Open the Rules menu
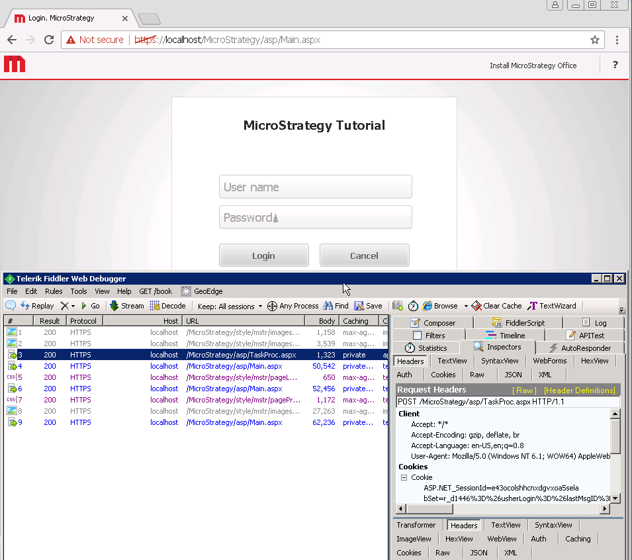The width and height of the screenshot is (632, 560). pos(54,291)
